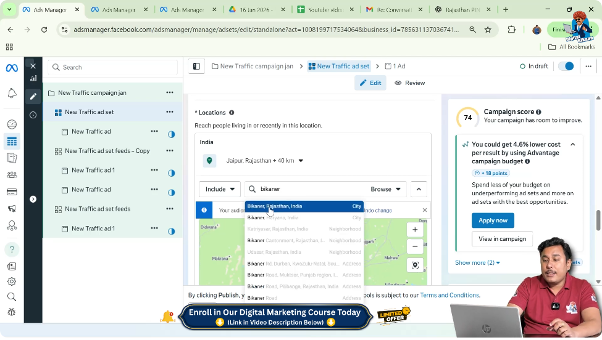Select Bikaner, Haryana, India suggestion

point(304,218)
